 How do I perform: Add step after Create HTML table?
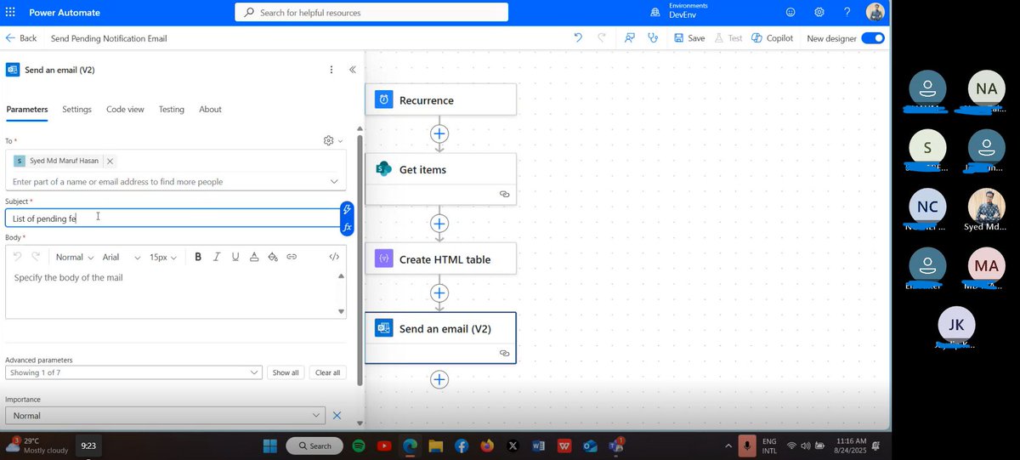pos(439,292)
